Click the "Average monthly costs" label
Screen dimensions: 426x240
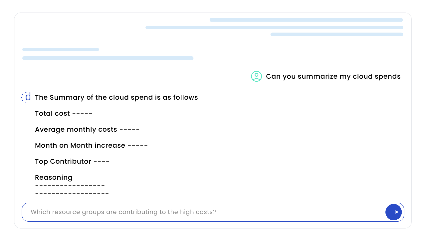76,129
